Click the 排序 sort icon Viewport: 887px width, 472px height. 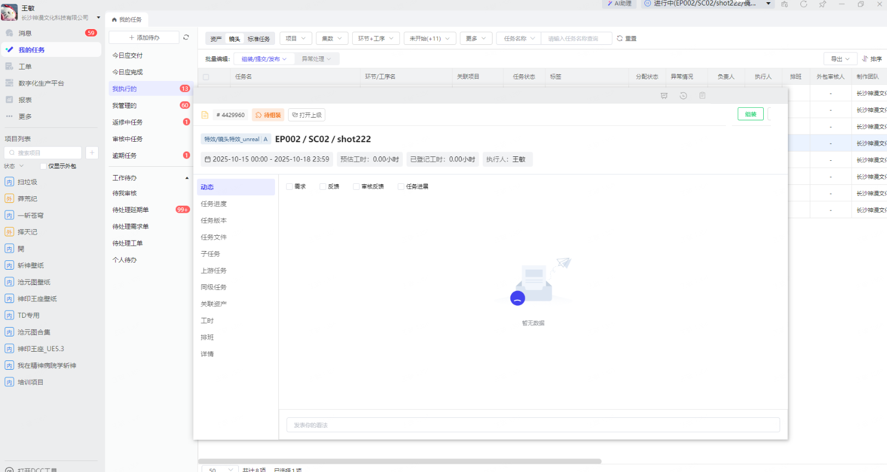871,59
